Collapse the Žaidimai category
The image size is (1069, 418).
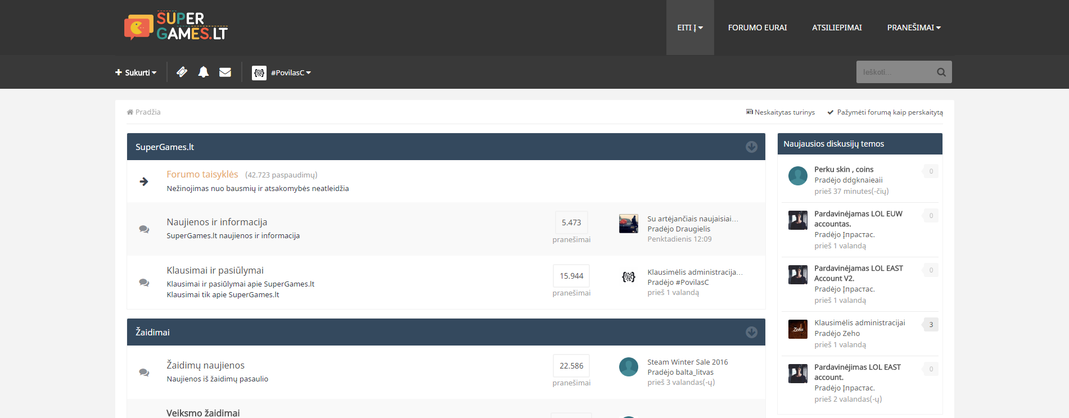click(x=751, y=332)
